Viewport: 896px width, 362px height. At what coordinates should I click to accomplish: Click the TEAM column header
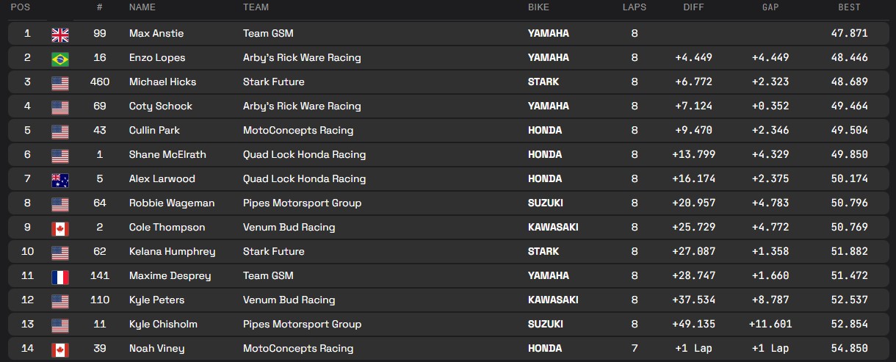point(256,7)
